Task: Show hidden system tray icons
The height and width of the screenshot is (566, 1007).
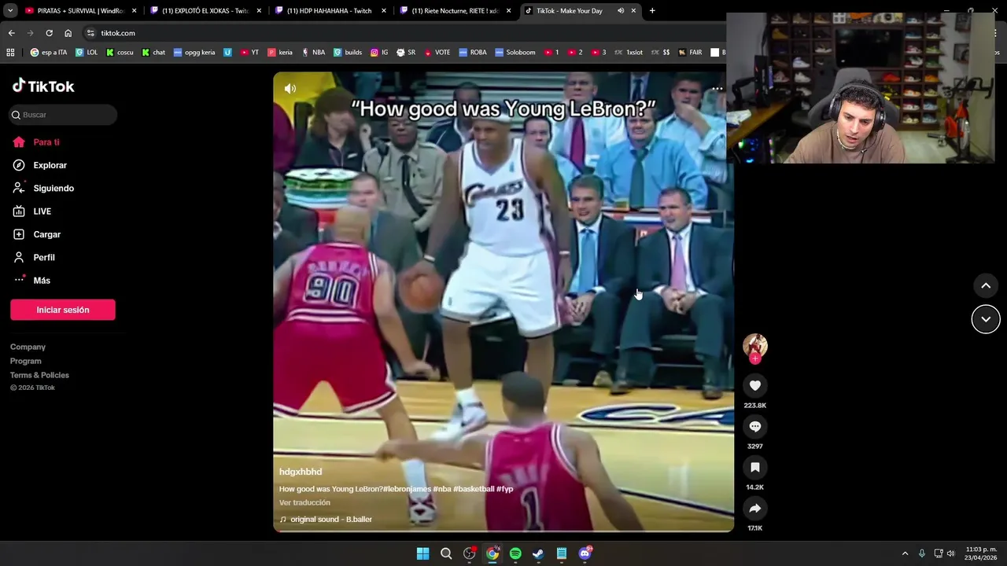Action: (905, 553)
